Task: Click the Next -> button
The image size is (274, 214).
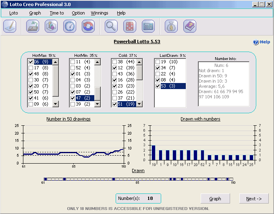Action: click(254, 199)
